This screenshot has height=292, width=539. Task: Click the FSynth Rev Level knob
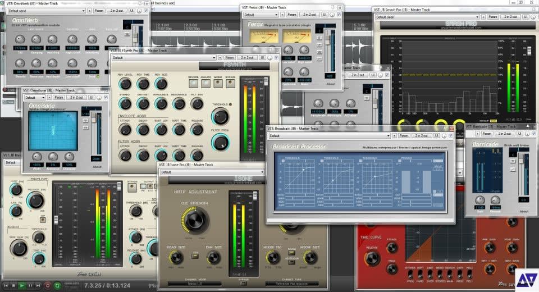[x=125, y=84]
